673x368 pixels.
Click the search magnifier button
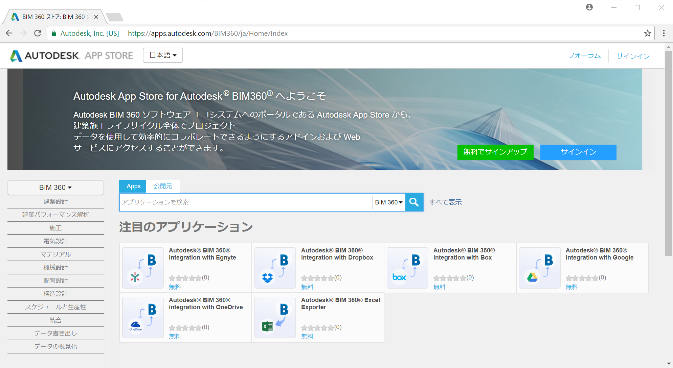click(x=414, y=202)
